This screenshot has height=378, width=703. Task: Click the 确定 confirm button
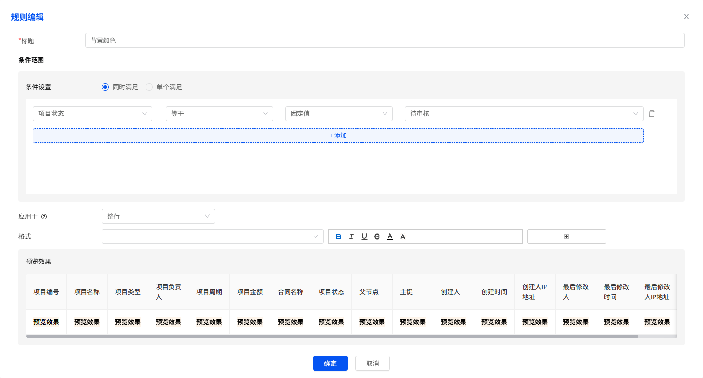330,363
